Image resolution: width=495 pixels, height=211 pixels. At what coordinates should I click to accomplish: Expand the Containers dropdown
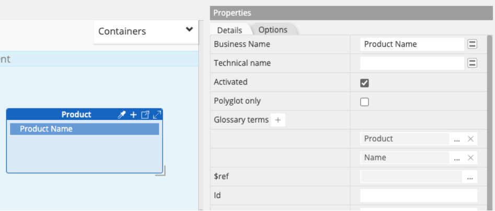tap(189, 30)
